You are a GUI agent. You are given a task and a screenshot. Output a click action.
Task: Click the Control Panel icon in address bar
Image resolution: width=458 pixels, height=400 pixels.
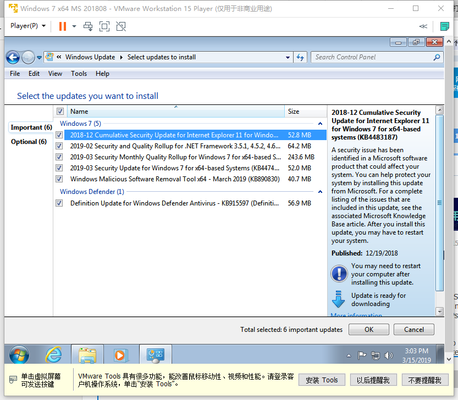tap(49, 57)
